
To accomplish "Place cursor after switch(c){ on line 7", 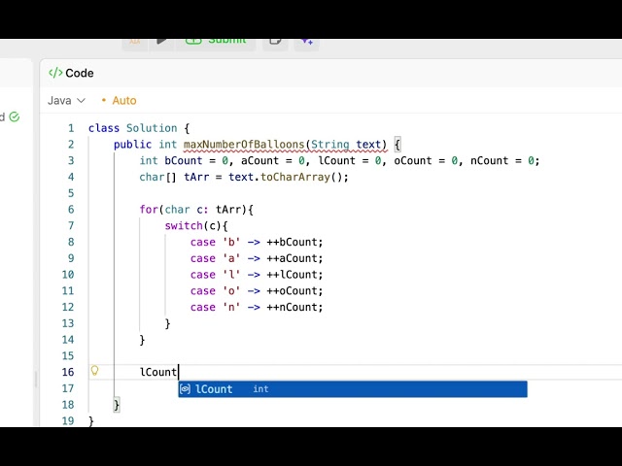I will 228,226.
